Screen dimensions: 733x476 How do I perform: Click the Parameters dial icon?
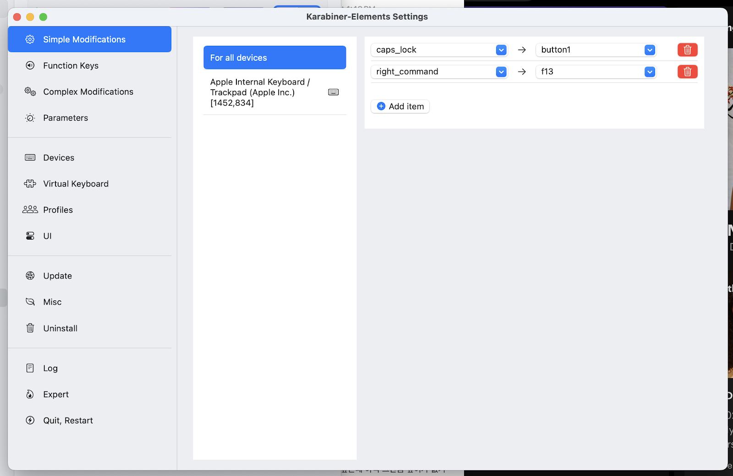(30, 118)
